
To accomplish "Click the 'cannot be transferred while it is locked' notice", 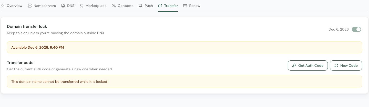I will coord(184,82).
